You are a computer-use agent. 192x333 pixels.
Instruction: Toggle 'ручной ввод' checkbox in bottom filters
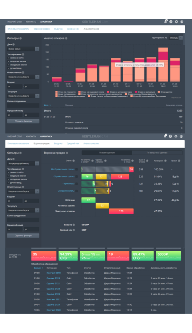click(x=8, y=183)
